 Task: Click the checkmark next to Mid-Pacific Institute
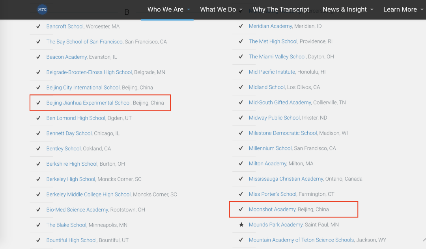241,72
